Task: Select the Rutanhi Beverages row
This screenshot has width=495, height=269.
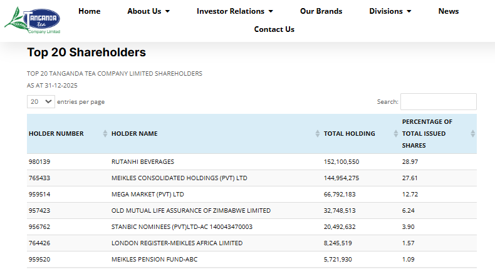Action: click(252, 162)
